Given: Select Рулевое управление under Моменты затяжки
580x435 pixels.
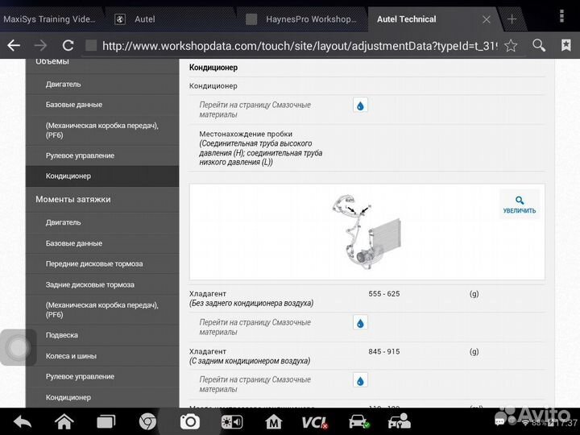Looking at the screenshot, I should tap(102, 376).
